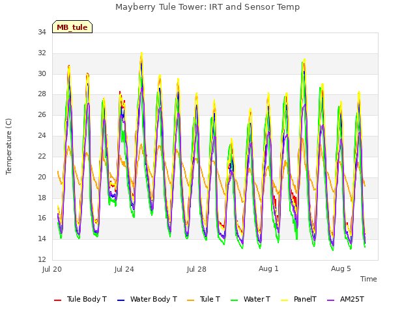The image size is (417, 312).
Task: Click the orange Tule T swatch
Action: click(191, 300)
